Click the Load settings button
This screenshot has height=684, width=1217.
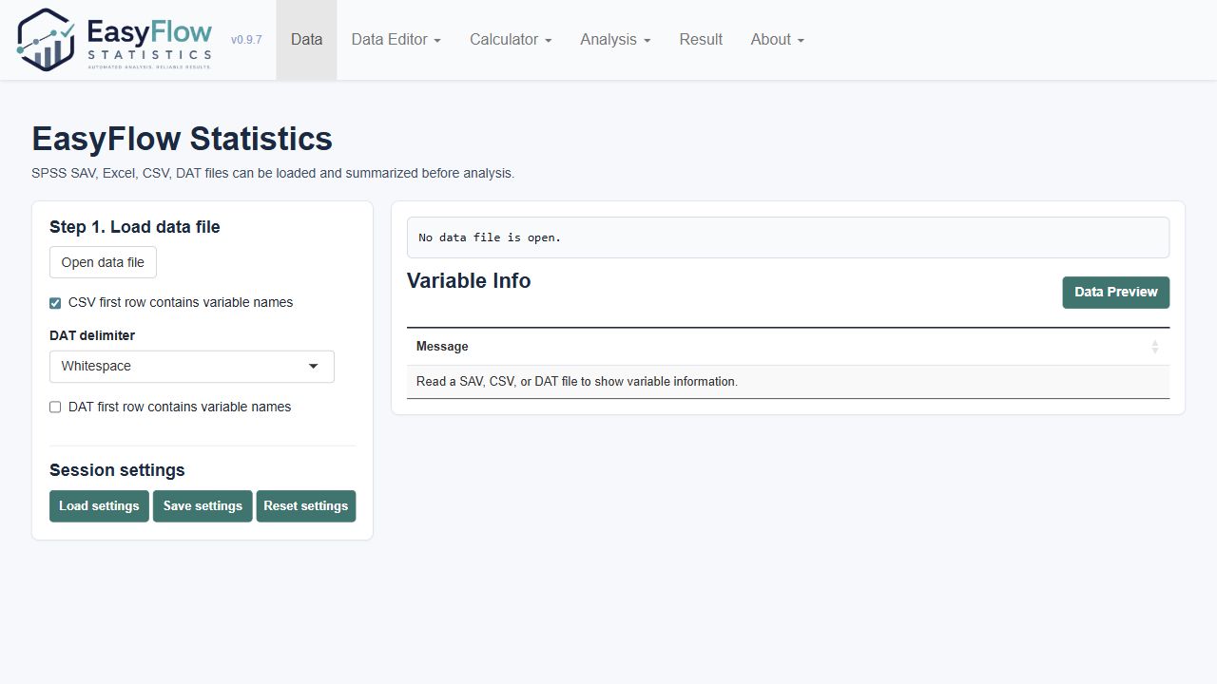99,506
